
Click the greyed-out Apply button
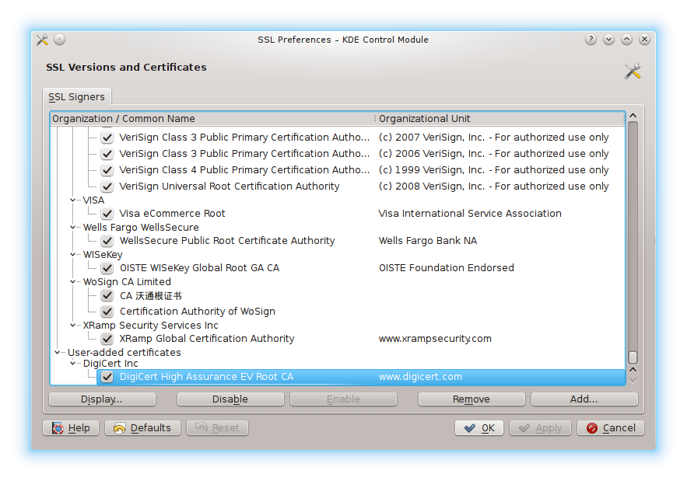tap(540, 428)
